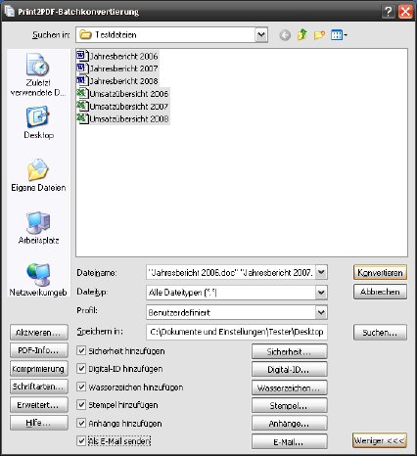Click the Speichern in path field

(x=237, y=332)
